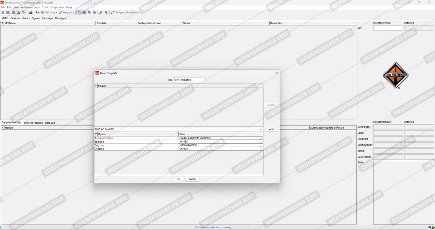The image size is (435, 230).
Task: Select the Engine option row
Action: coord(179,145)
